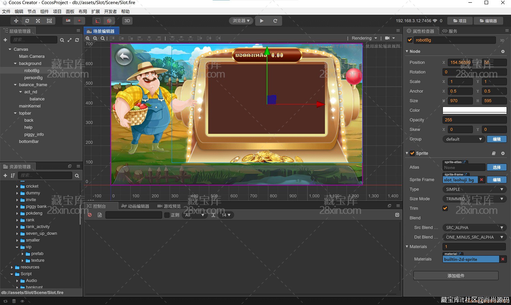Collapse the topbar node
This screenshot has height=305, width=511.
(x=15, y=113)
